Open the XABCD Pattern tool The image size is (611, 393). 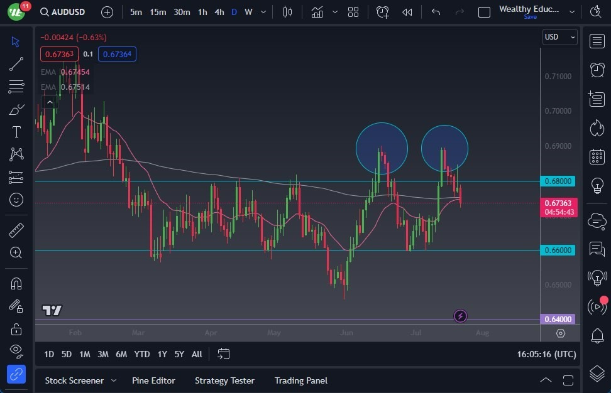(x=16, y=154)
